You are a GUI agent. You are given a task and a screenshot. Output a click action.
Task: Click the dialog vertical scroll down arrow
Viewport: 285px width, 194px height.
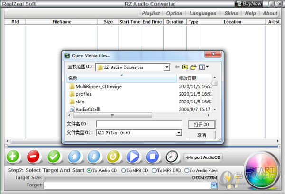click(215, 109)
